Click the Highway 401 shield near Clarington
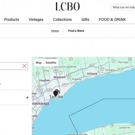This screenshot has width=135, height=135. pyautogui.click(x=120, y=69)
